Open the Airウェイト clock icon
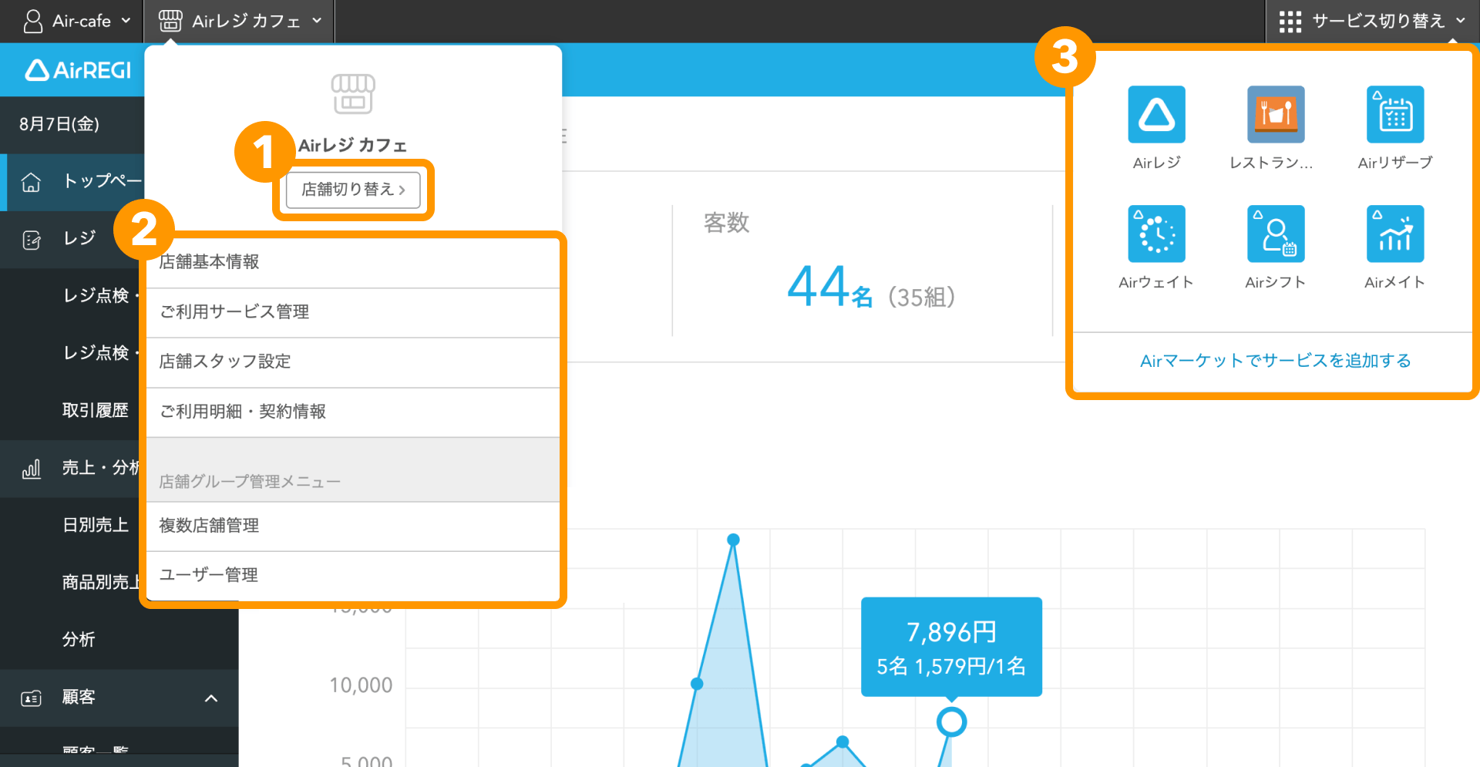Viewport: 1480px width, 767px height. tap(1156, 234)
